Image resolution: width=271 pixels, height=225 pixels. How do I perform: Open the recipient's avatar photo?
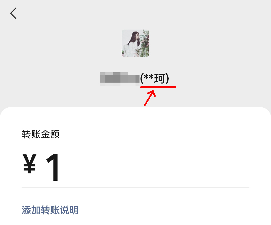[x=135, y=43]
